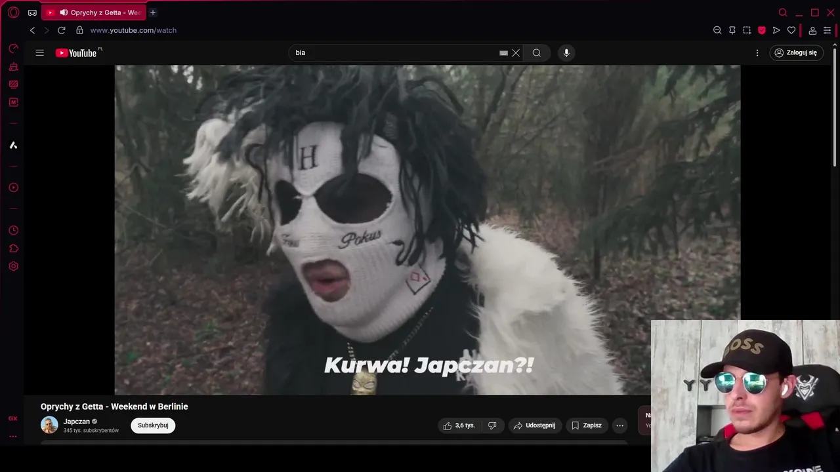
Task: Open browser search tabs magnifier
Action: [782, 12]
